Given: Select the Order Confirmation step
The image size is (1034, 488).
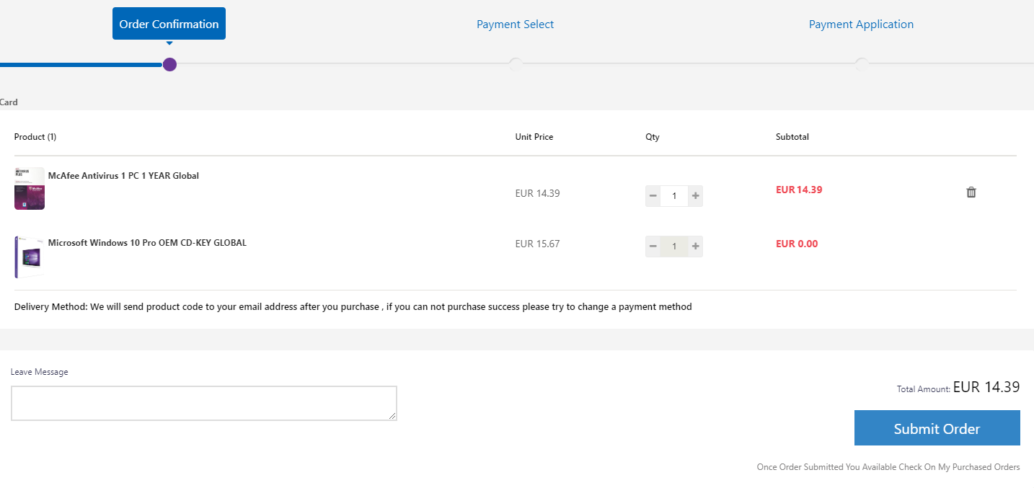Looking at the screenshot, I should pyautogui.click(x=169, y=24).
